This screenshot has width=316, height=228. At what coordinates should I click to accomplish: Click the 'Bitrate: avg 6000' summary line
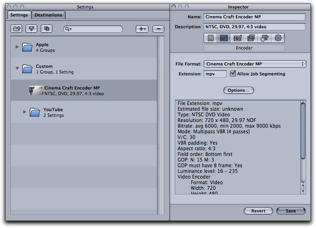[x=229, y=126]
